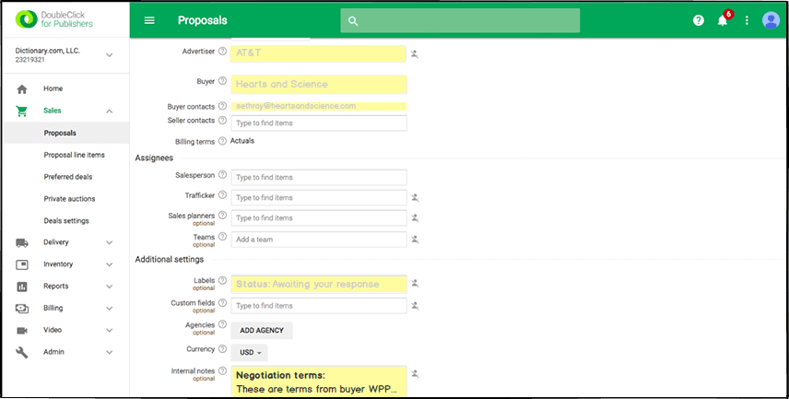Click the person icon right of Trafficker field
This screenshot has height=399, width=789.
(415, 198)
